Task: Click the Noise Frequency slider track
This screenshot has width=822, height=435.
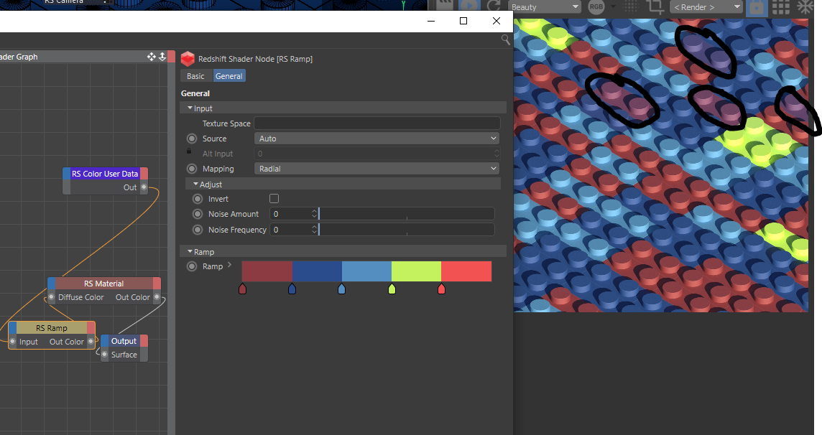Action: pyautogui.click(x=406, y=230)
